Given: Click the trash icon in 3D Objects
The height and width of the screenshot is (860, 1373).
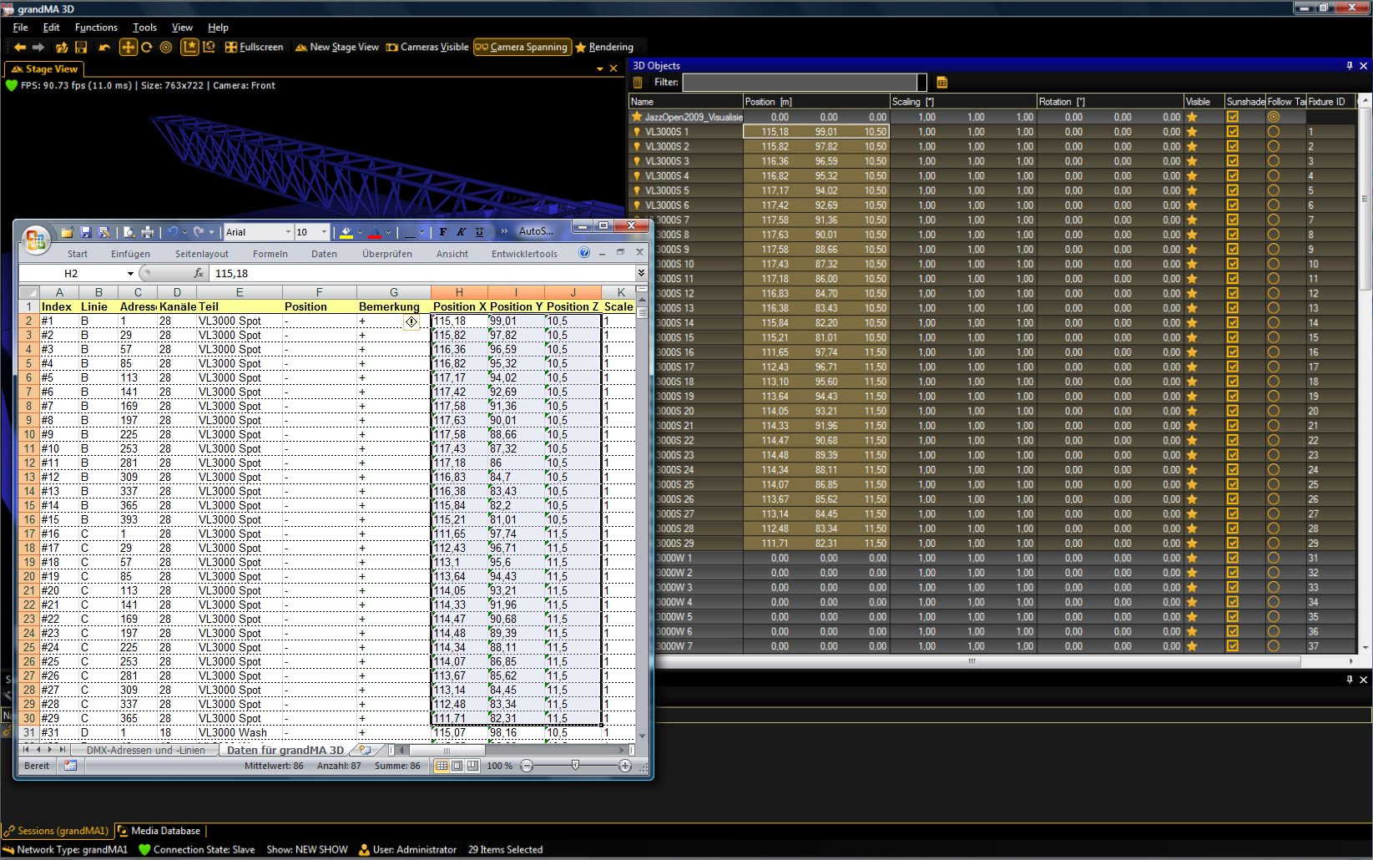Looking at the screenshot, I should (x=638, y=83).
